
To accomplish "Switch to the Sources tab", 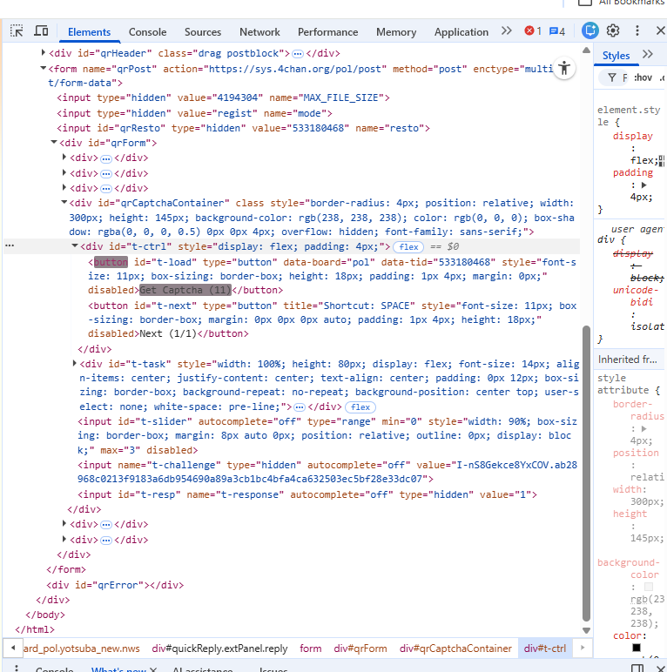I will point(203,32).
